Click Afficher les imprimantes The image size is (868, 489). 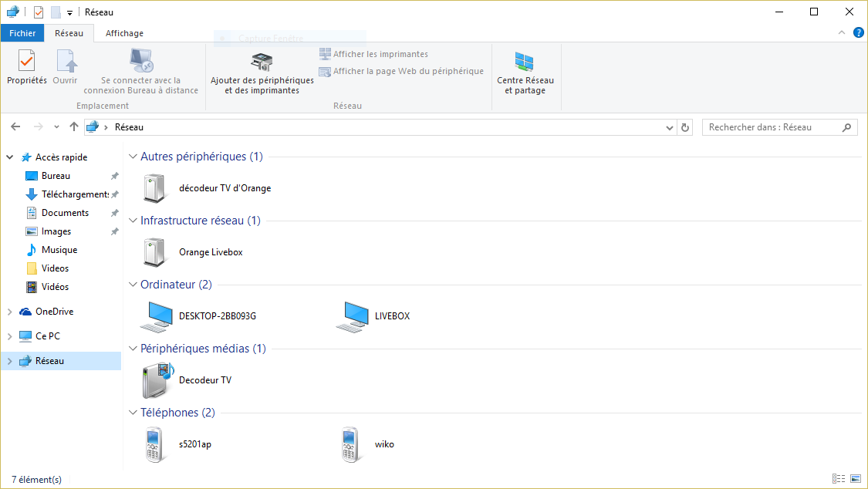[373, 54]
